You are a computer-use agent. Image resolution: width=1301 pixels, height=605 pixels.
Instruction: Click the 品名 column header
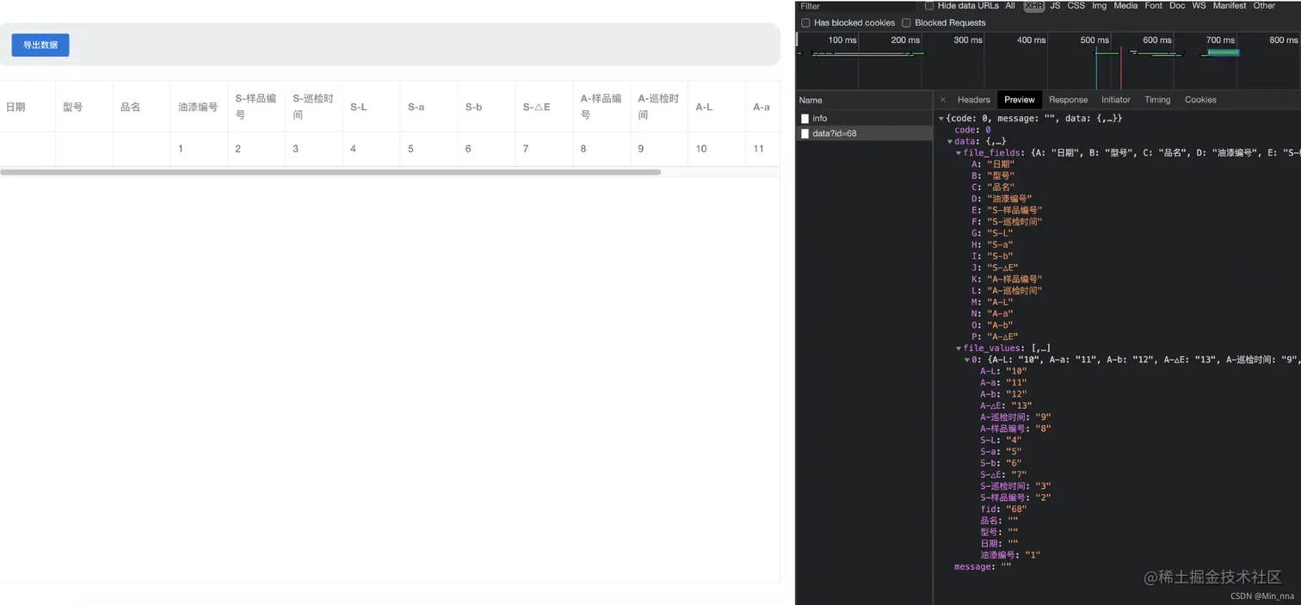coord(141,107)
